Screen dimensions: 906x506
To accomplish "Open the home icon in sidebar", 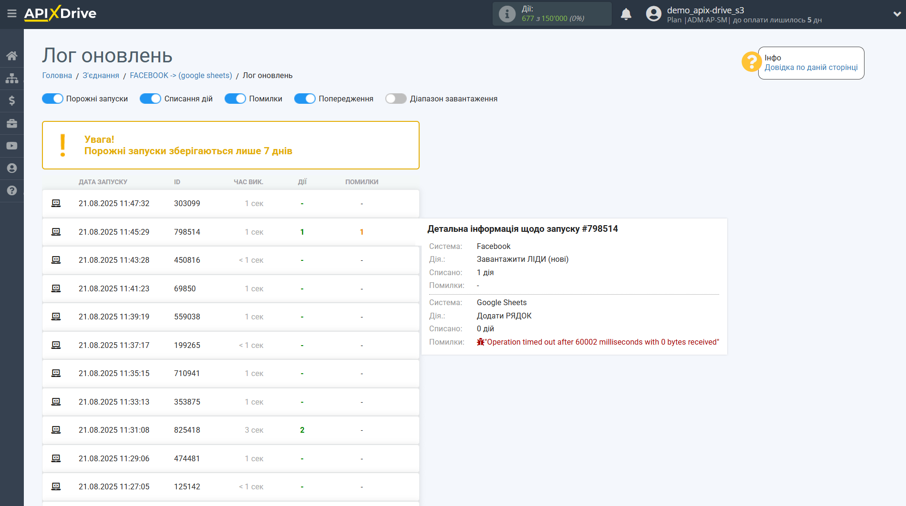I will (12, 56).
